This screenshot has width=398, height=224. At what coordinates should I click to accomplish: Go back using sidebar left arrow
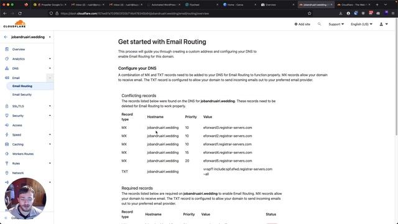(6, 37)
